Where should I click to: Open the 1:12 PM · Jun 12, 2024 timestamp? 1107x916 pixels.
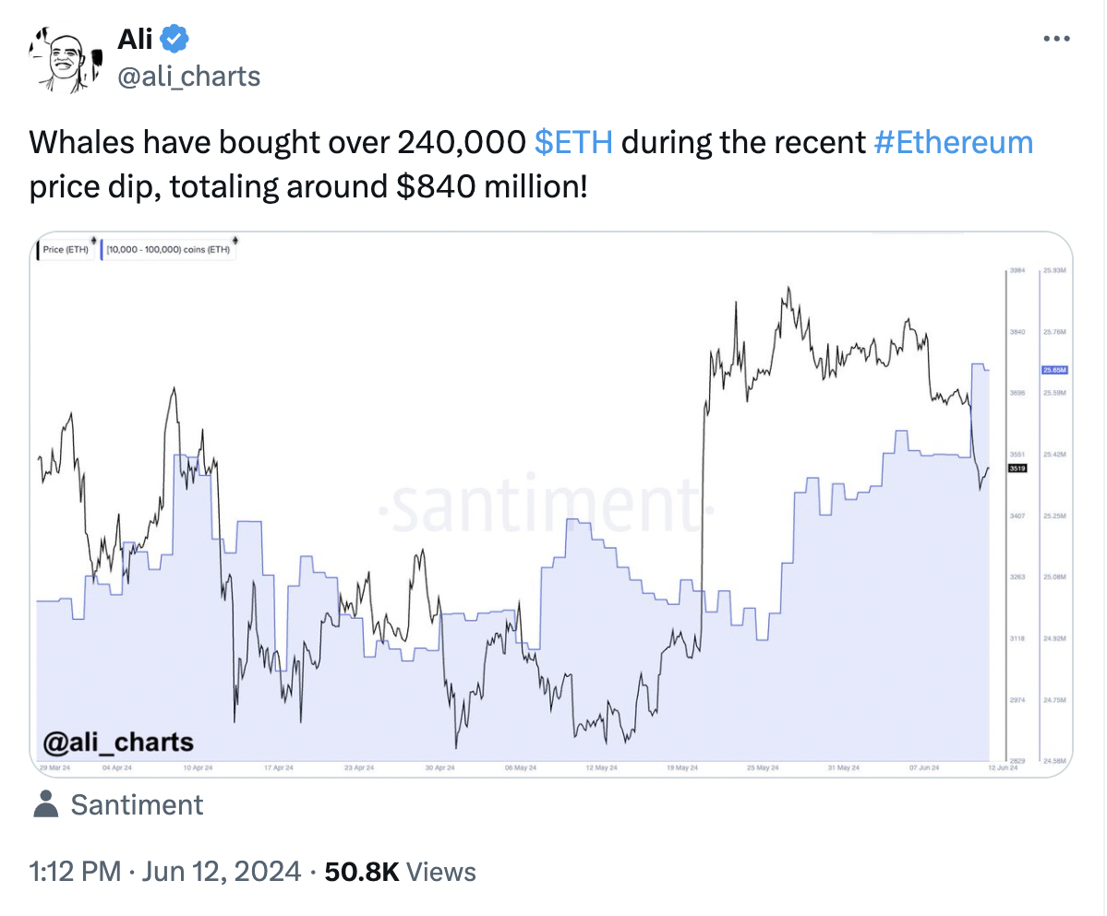164,872
